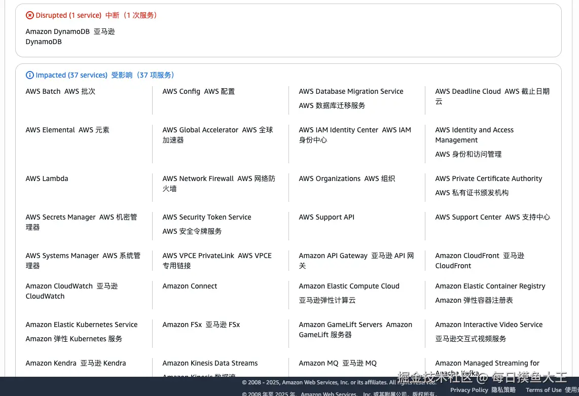Click Amazon Kinesis Data Streams entry

point(210,364)
